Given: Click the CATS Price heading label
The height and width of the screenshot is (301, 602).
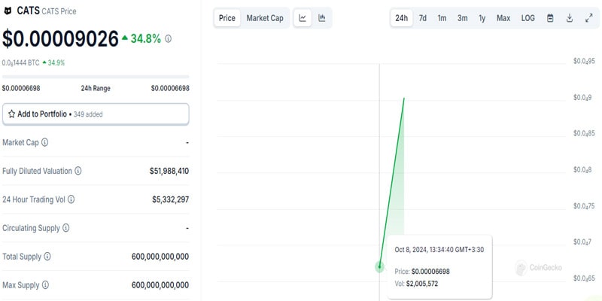Looking at the screenshot, I should (59, 11).
